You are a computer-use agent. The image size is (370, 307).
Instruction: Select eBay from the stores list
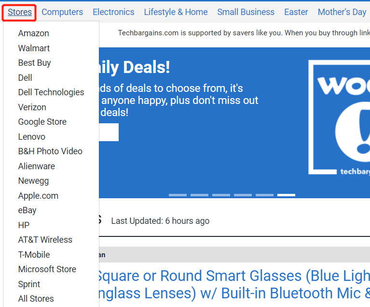pos(27,210)
